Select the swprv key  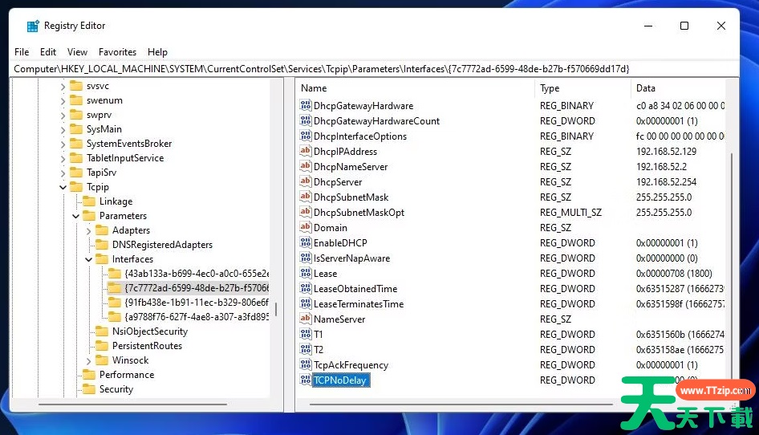[x=99, y=115]
